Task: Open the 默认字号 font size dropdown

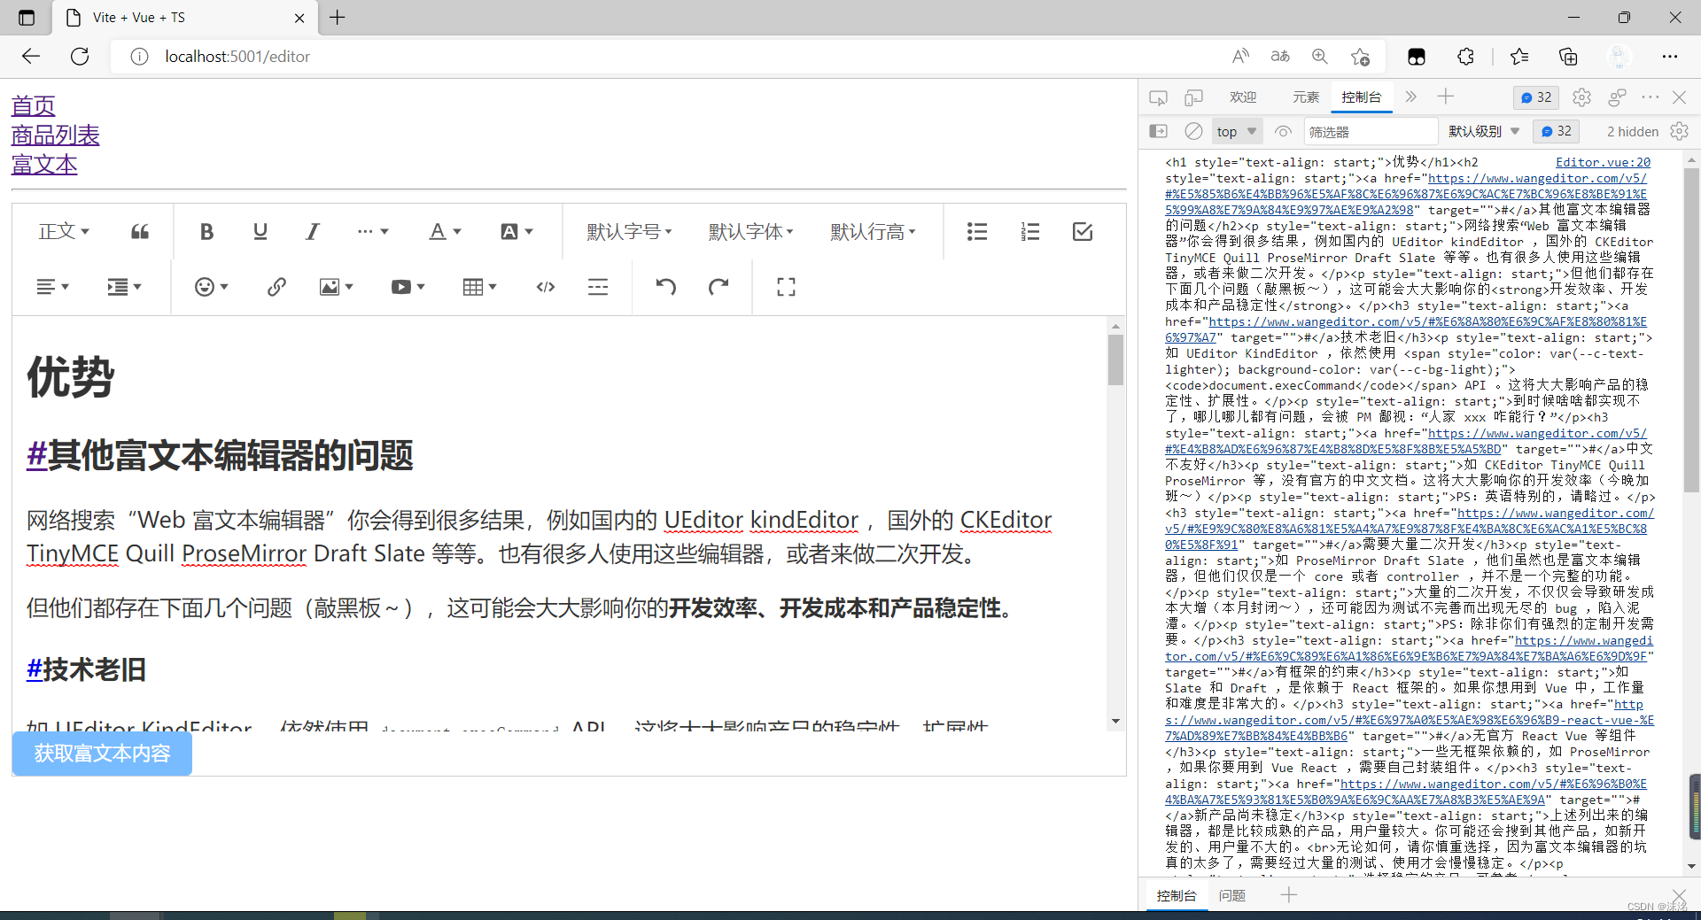Action: click(629, 232)
